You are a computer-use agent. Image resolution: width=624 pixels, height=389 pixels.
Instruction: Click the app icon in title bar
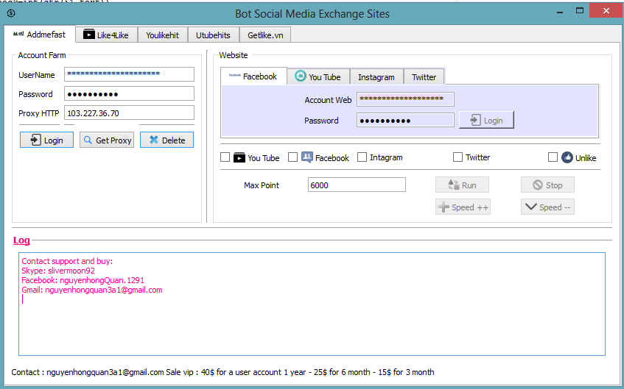tap(11, 13)
